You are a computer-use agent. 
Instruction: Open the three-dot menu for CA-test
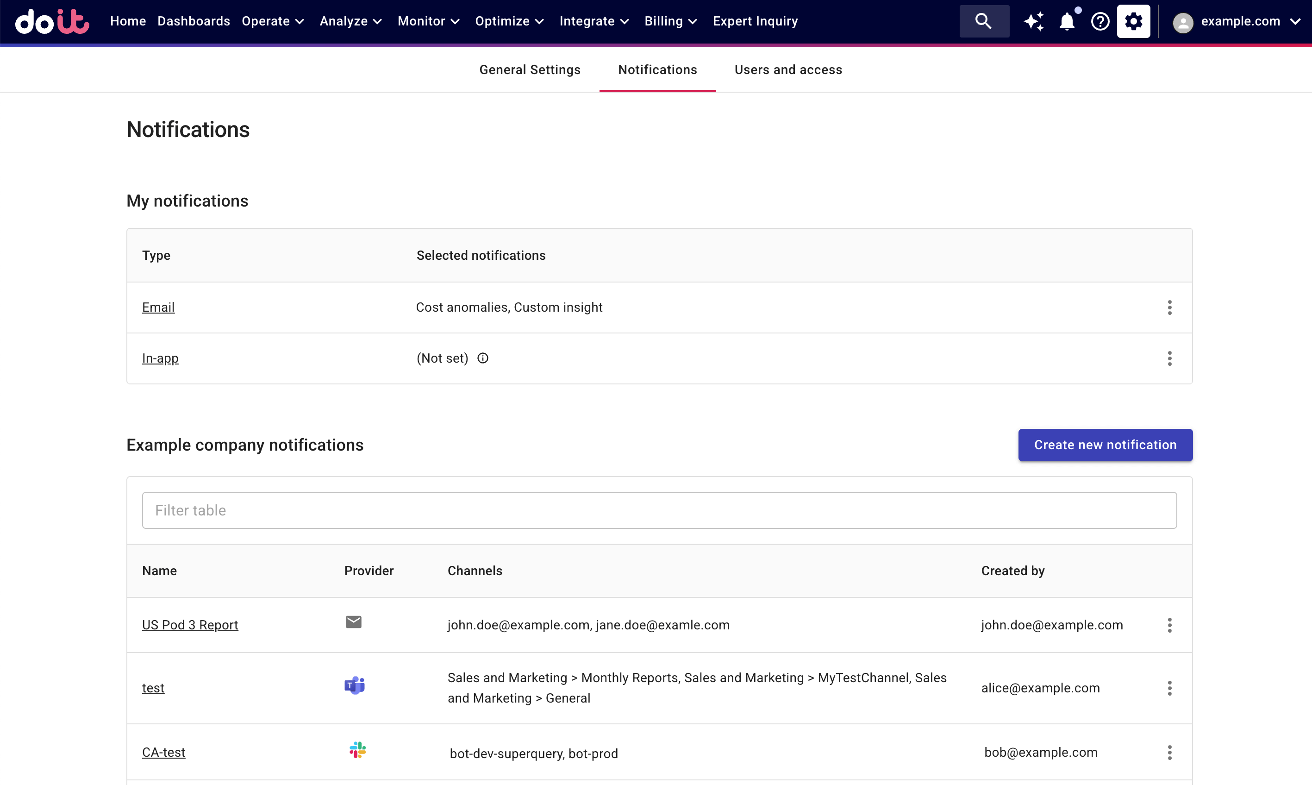[1169, 753]
